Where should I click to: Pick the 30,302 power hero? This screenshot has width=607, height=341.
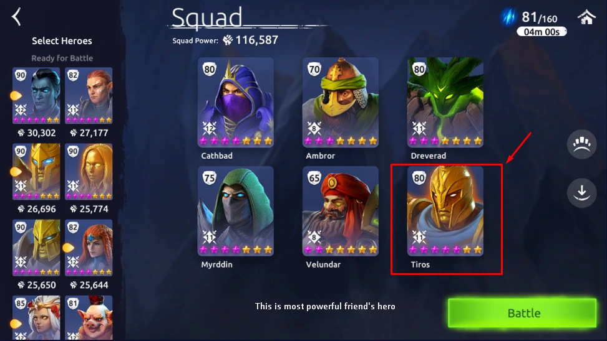click(x=36, y=95)
